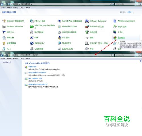The height and width of the screenshot is (136, 142).
Task: Click 所有控制面板项 breadcrumb in the lower address bar
Action: tap(25, 55)
